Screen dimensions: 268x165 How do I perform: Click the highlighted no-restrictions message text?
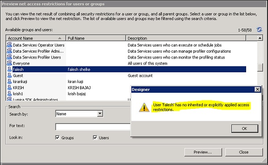(201, 107)
